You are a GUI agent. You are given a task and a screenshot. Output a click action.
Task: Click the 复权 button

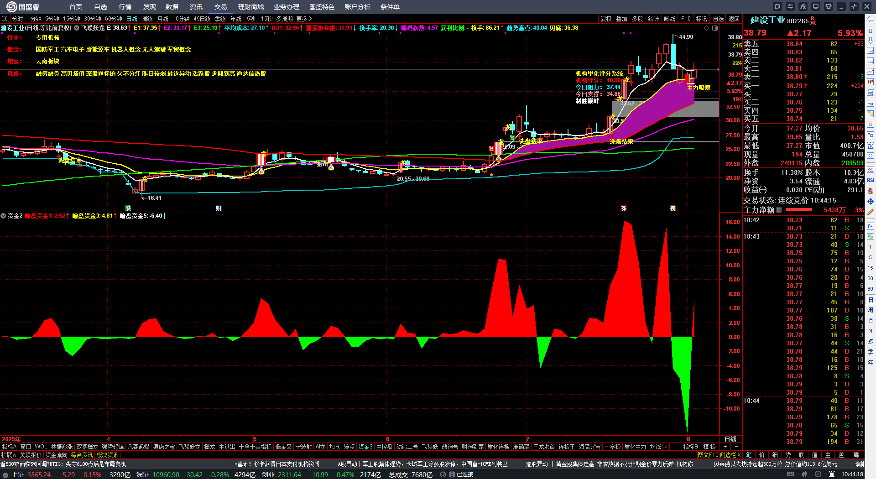tap(606, 19)
